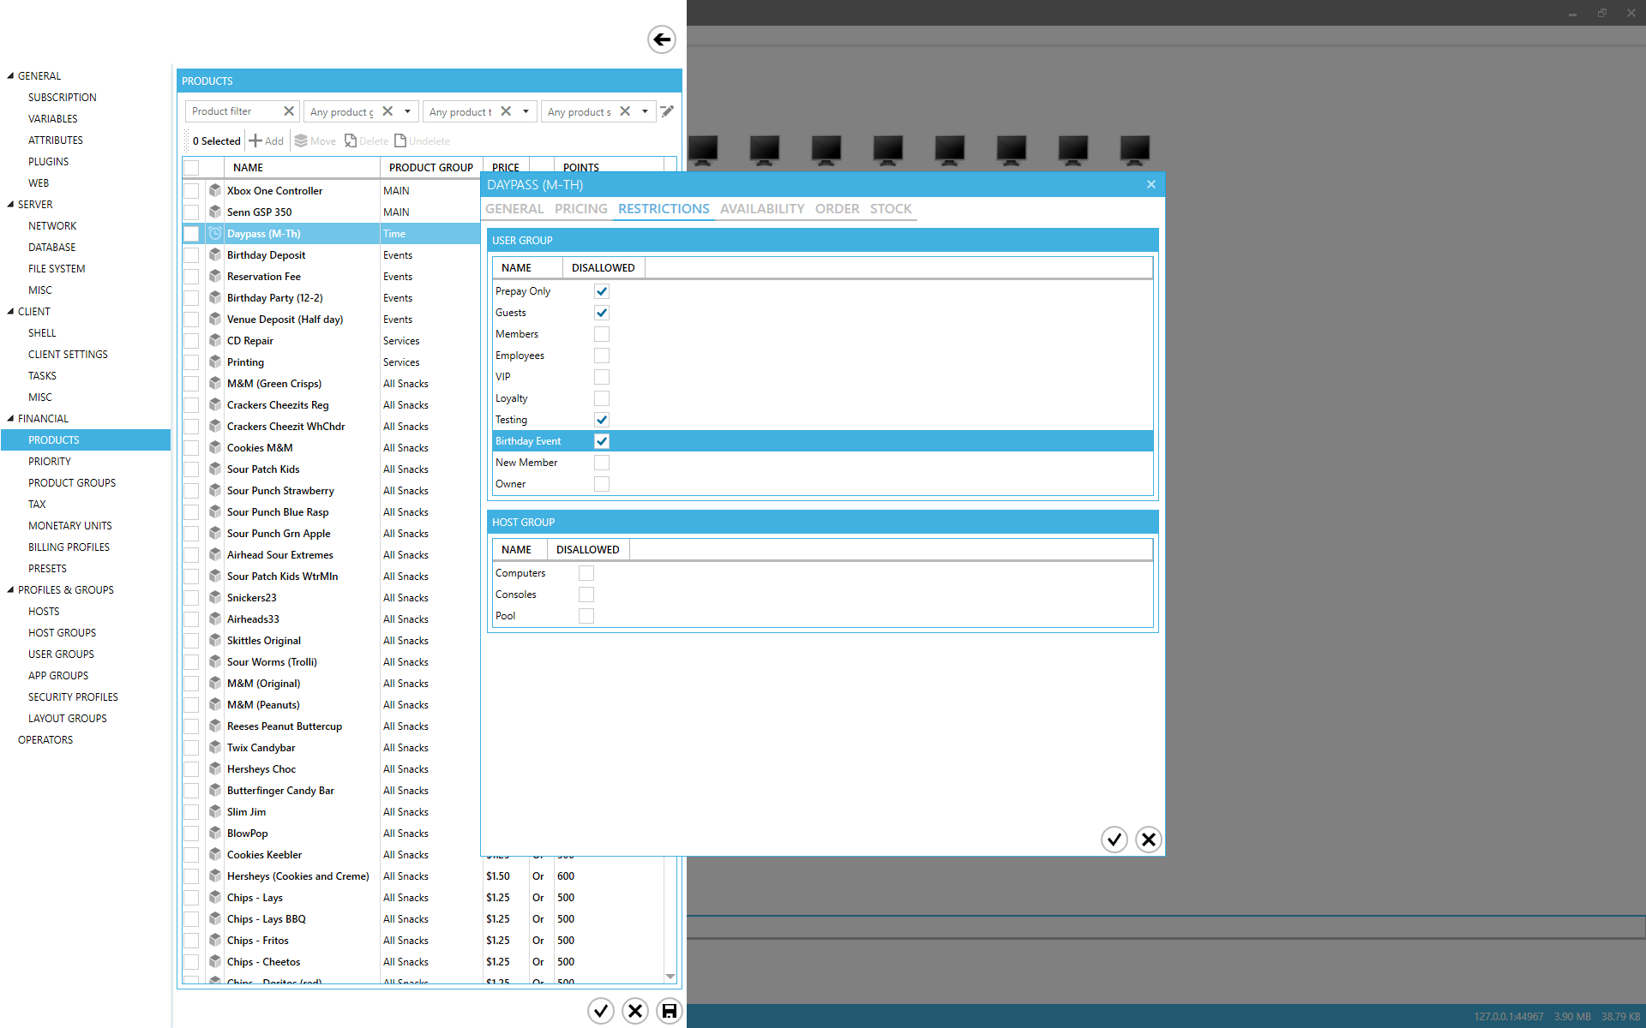This screenshot has width=1646, height=1028.
Task: Click the product list scroll down arrow
Action: (670, 977)
